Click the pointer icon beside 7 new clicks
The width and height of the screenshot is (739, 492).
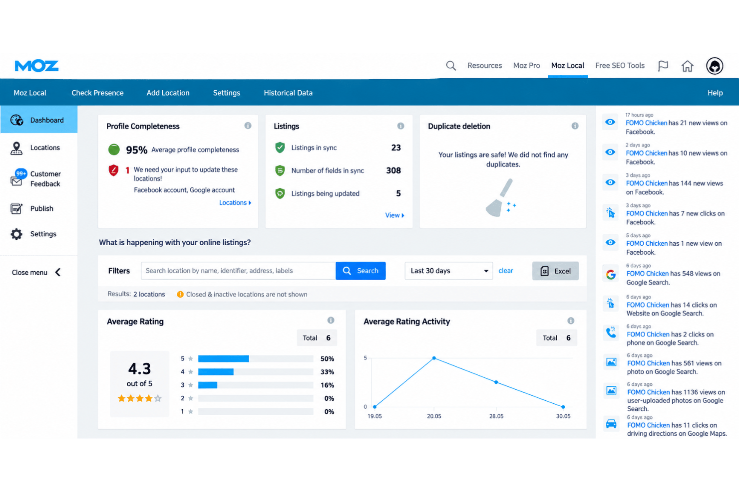(611, 213)
